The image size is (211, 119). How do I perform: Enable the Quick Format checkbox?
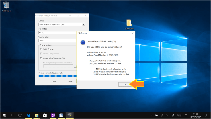click(41, 49)
